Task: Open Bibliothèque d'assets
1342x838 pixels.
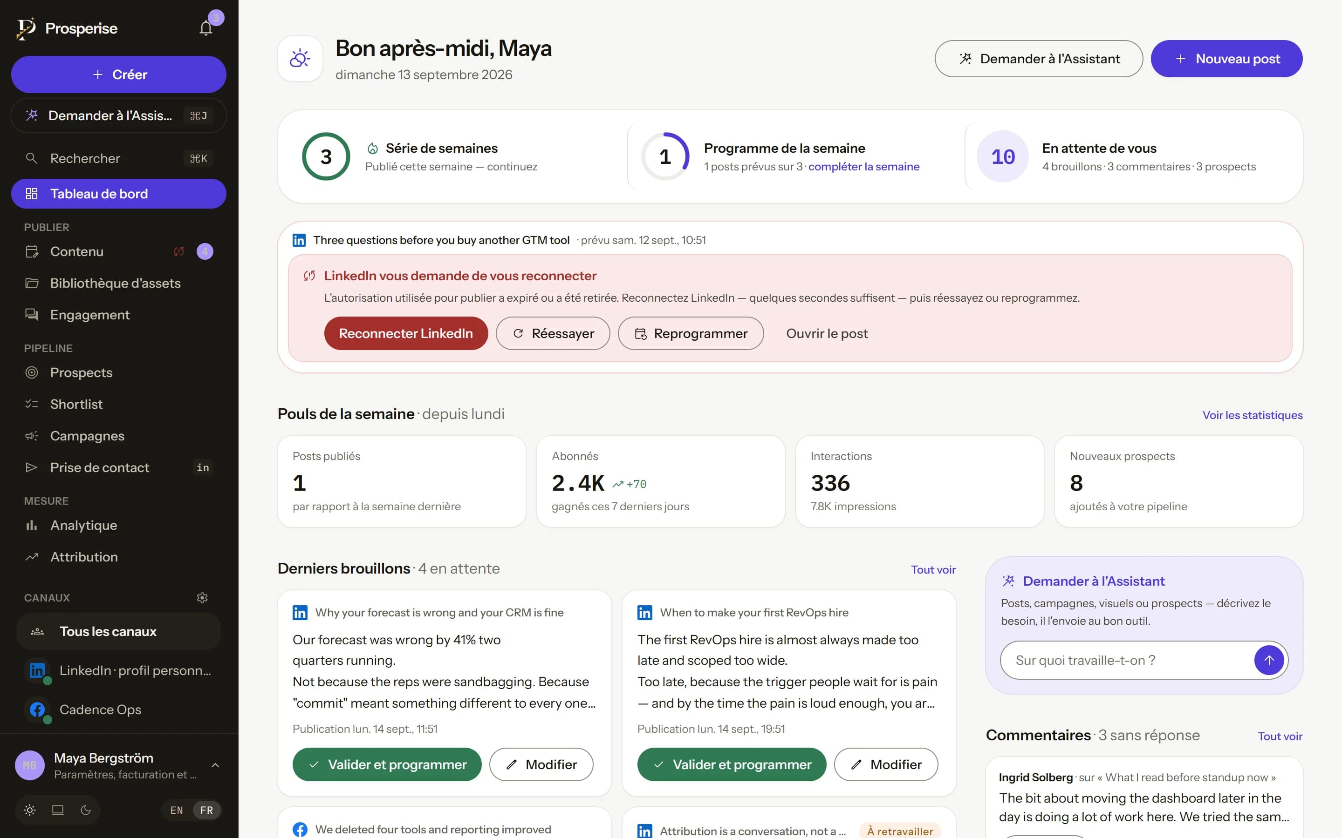Action: (119, 283)
